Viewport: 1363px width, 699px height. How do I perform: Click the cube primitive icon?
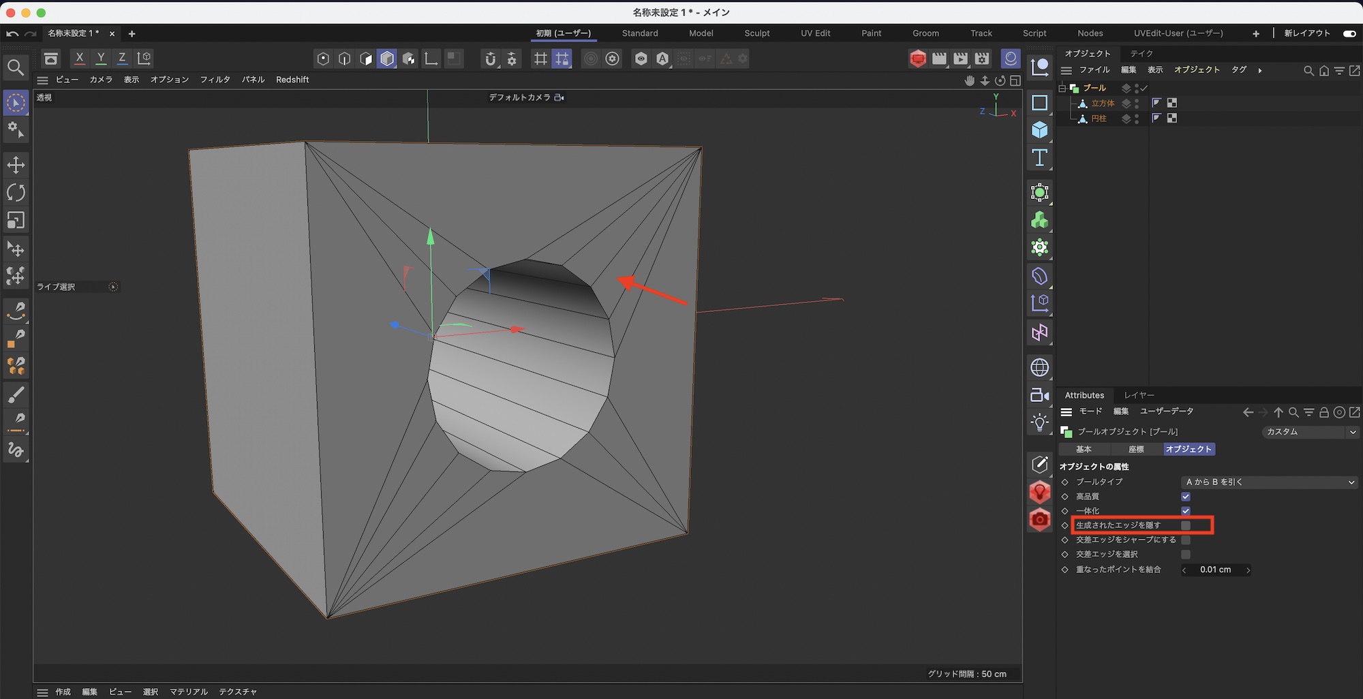click(1039, 130)
